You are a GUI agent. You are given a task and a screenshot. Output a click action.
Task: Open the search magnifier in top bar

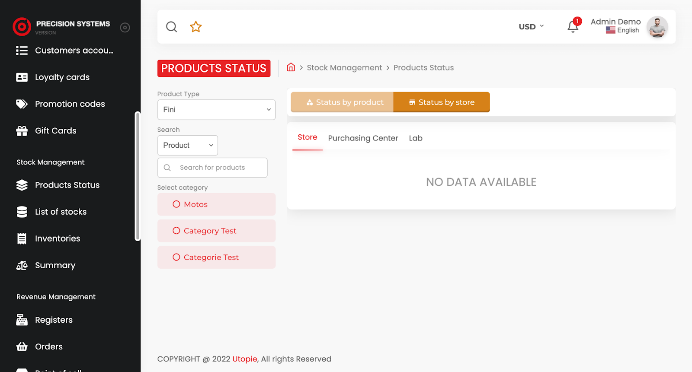(172, 27)
